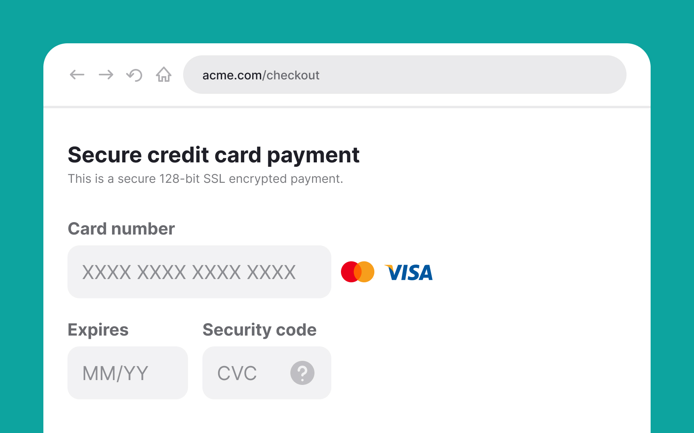Click the page reload icon
The height and width of the screenshot is (433, 694).
click(x=134, y=75)
